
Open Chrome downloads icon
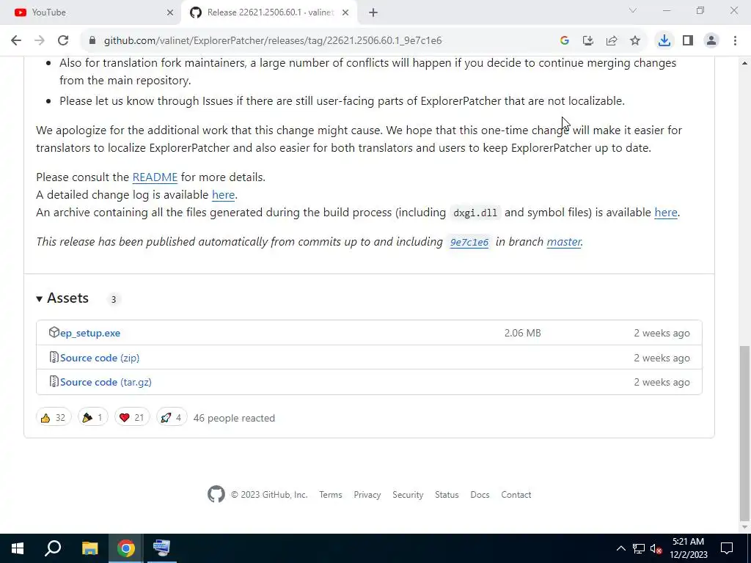coord(664,41)
